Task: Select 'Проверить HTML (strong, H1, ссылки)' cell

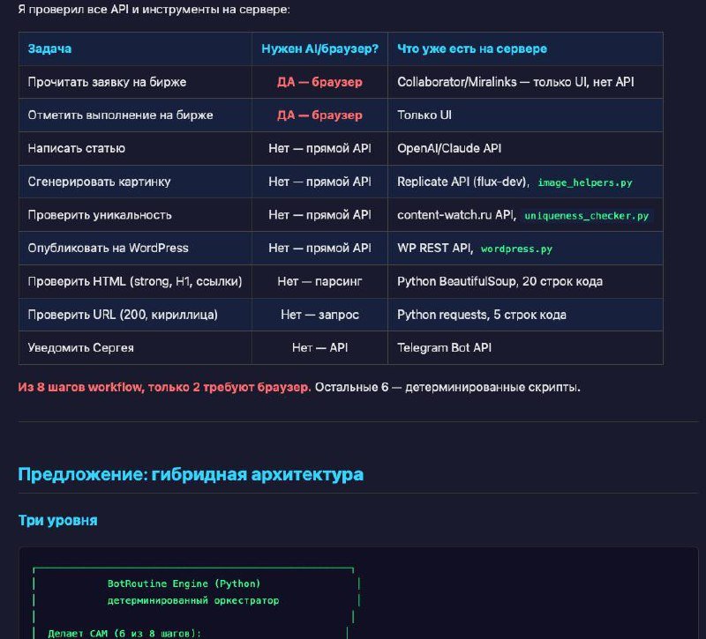Action: [135, 281]
